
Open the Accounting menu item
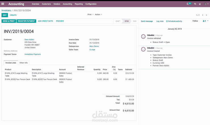pyautogui.click(x=67, y=4)
